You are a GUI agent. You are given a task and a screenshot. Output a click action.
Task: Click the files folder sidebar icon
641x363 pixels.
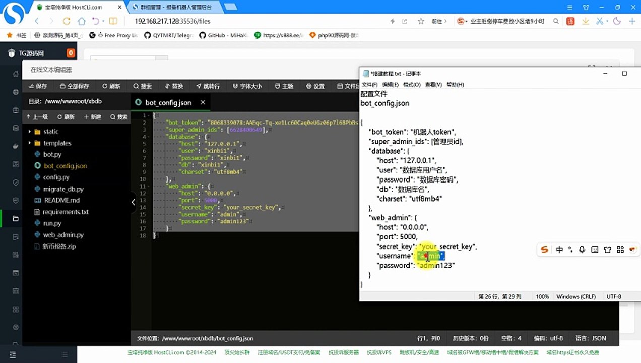pos(16,218)
